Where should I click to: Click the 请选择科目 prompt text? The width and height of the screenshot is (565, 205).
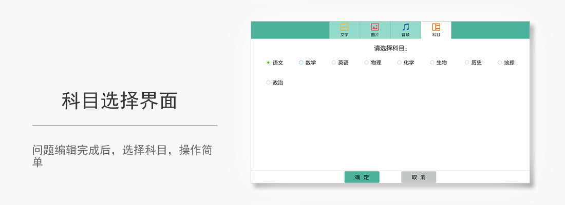coord(390,48)
